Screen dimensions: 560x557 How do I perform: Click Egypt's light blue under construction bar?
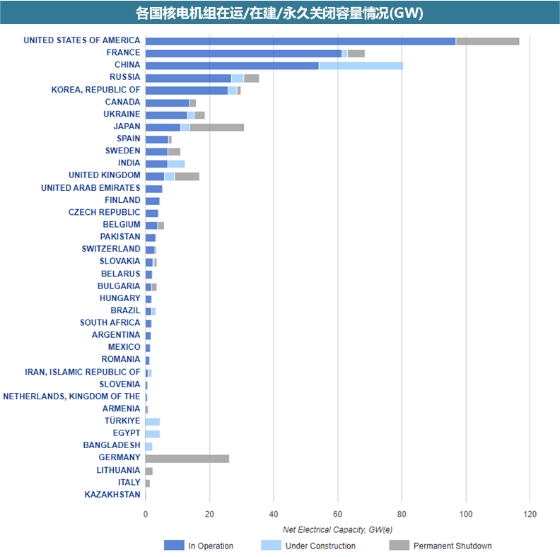[153, 433]
